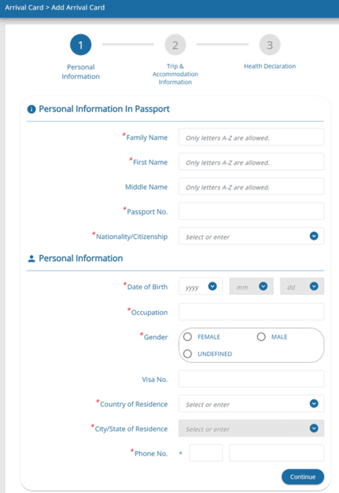
Task: Expand the birth month dropdown
Action: (263, 286)
